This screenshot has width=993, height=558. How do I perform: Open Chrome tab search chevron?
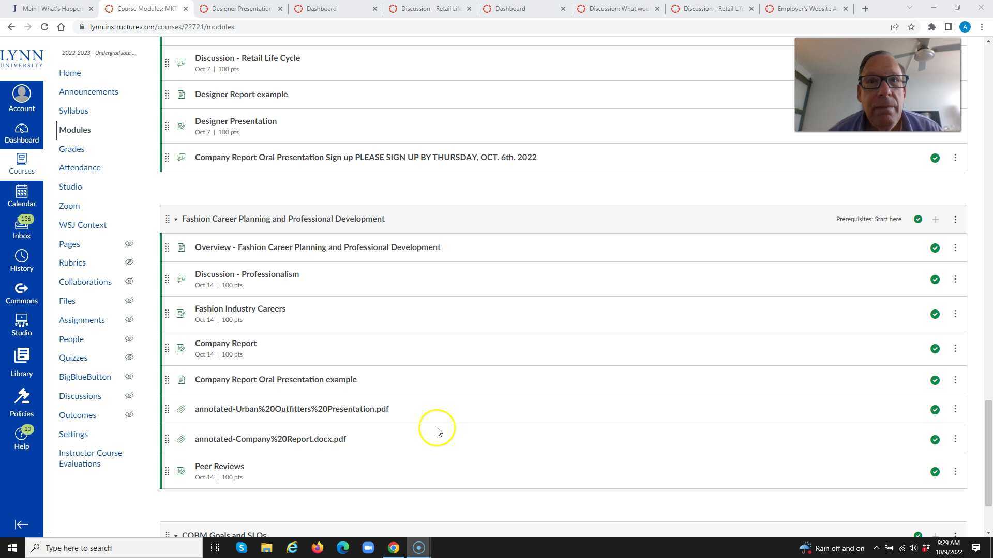click(x=909, y=8)
